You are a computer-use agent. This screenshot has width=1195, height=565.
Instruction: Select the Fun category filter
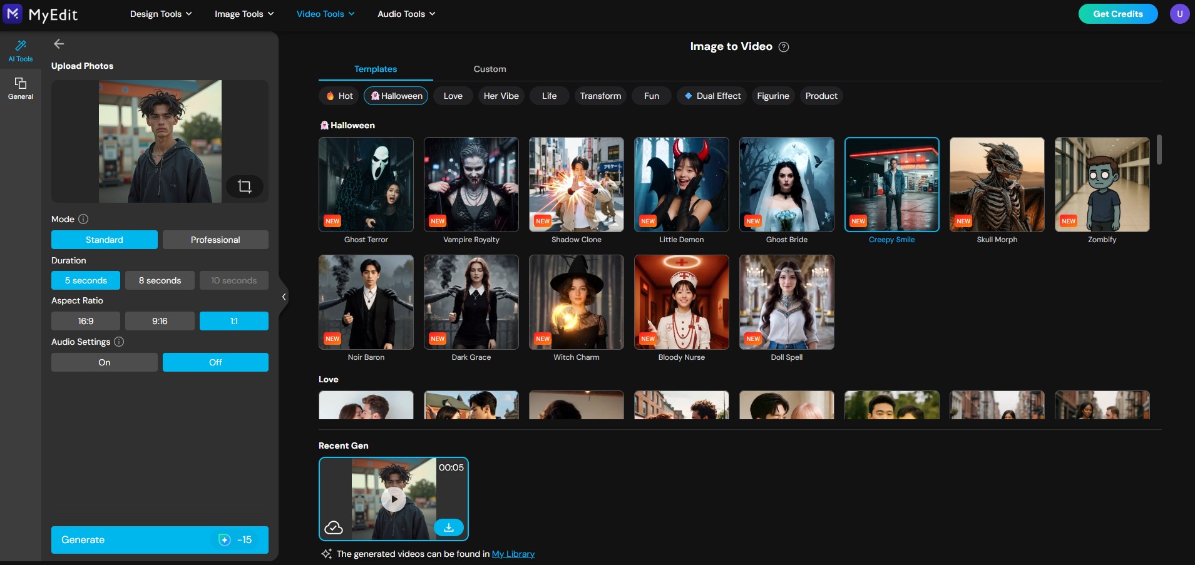(652, 96)
